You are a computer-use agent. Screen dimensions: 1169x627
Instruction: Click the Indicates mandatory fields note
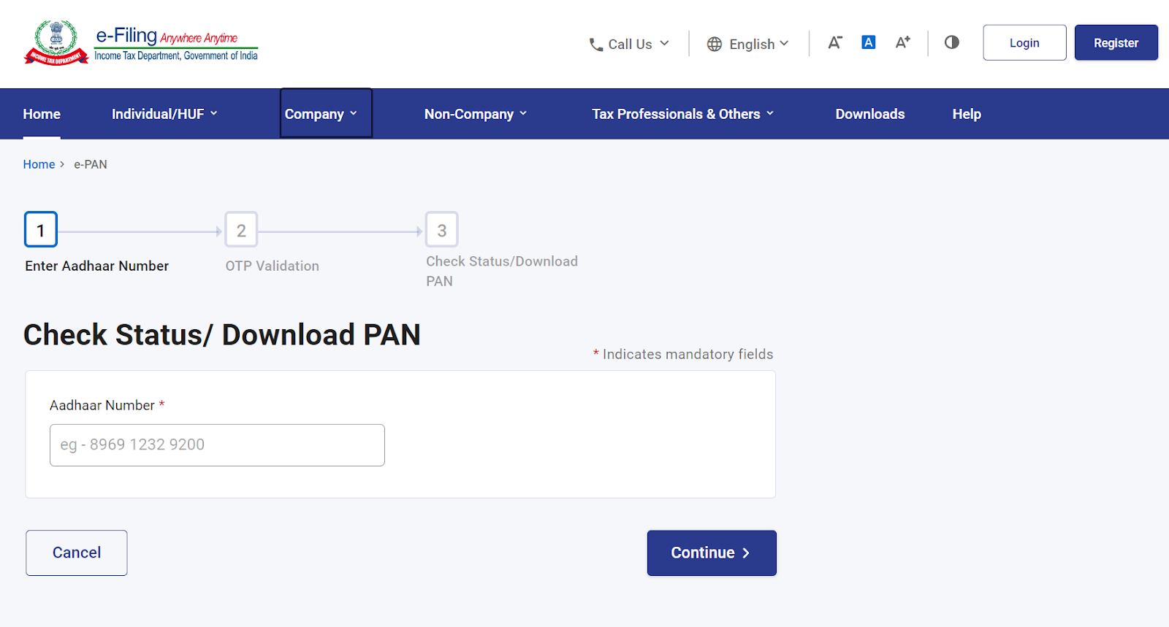tap(683, 354)
